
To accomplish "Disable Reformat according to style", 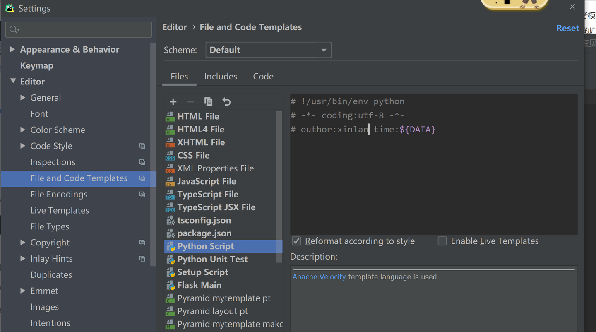I will (296, 241).
